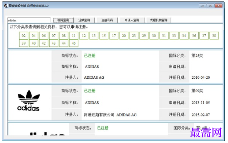This screenshot has width=228, height=143.
Task: Select class 12 box
Action: tap(84, 36)
